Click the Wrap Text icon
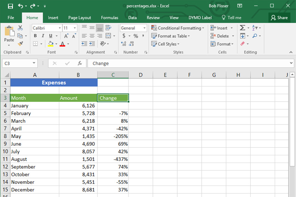Image resolution: width=296 pixels, height=197 pixels. point(108,28)
